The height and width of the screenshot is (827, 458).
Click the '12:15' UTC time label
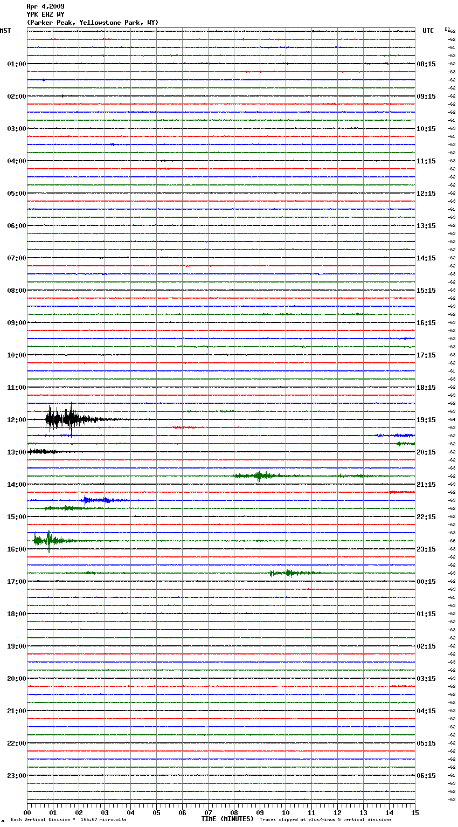[426, 194]
